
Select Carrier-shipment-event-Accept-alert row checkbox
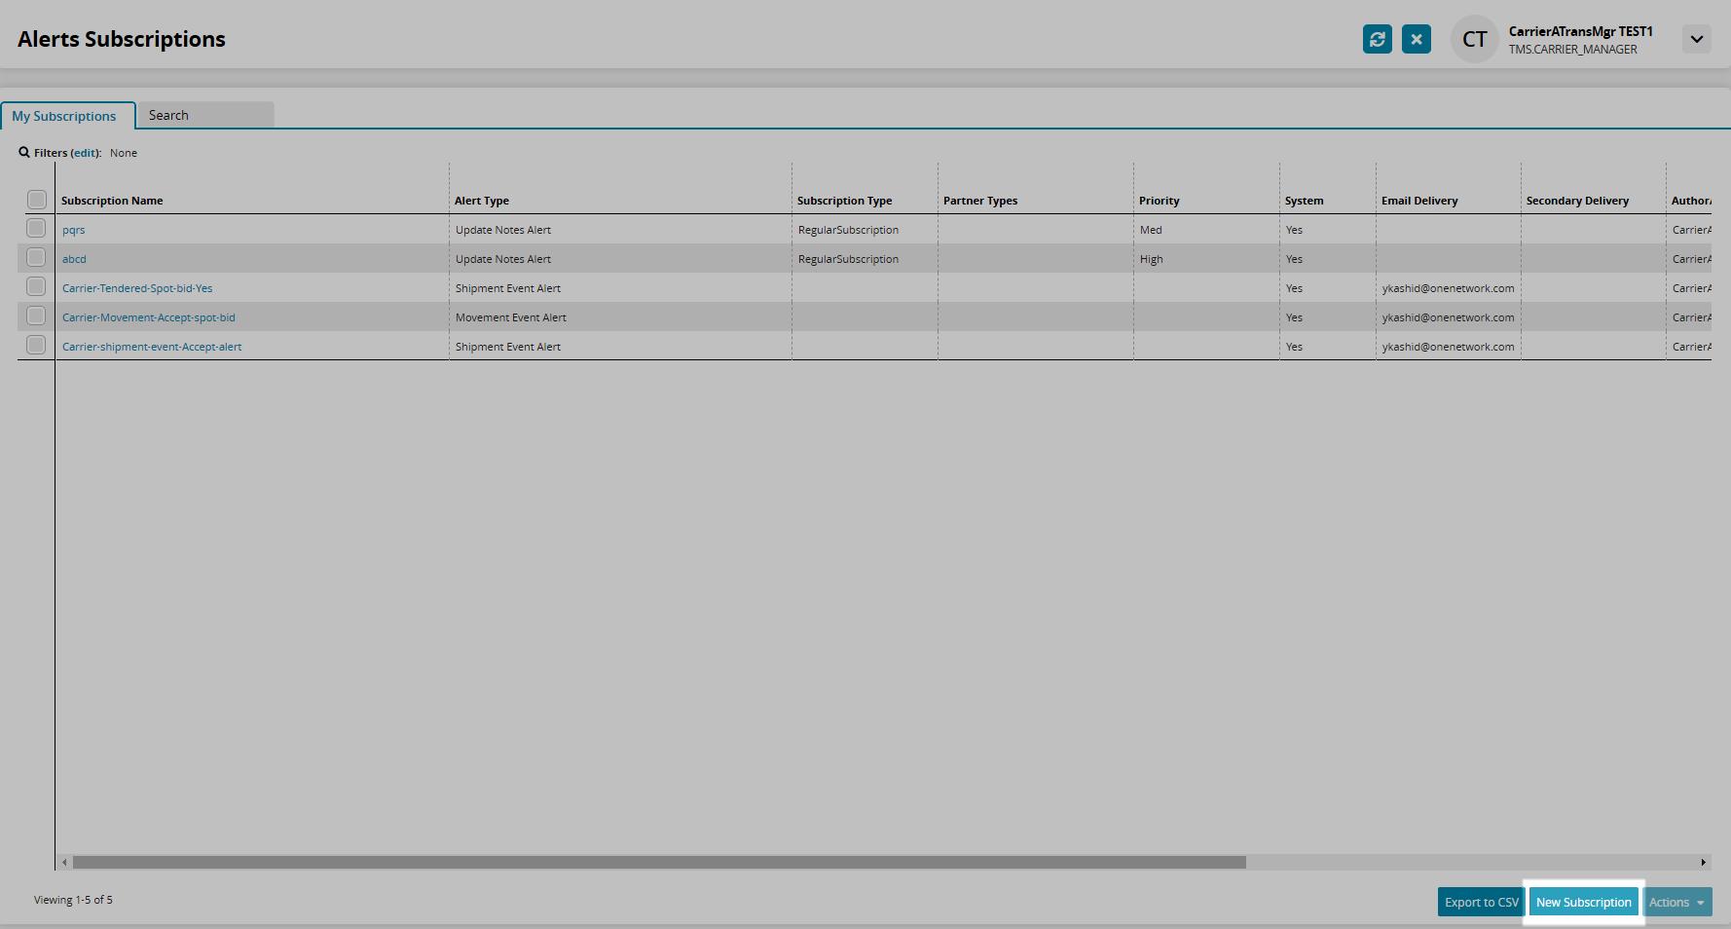[x=36, y=345]
